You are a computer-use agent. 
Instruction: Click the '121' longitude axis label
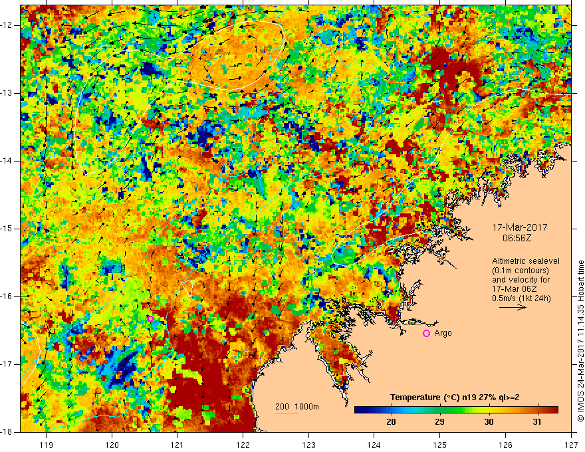177,445
